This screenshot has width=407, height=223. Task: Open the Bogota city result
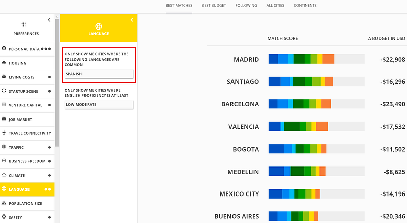246,149
